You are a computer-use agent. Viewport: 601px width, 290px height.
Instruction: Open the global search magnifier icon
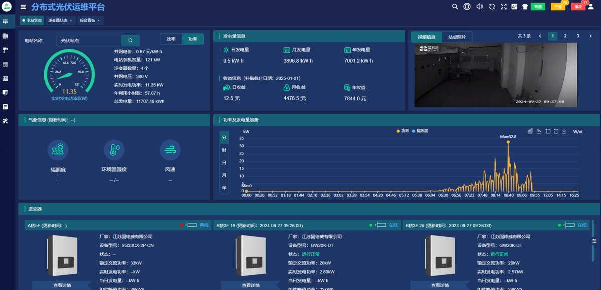454,7
